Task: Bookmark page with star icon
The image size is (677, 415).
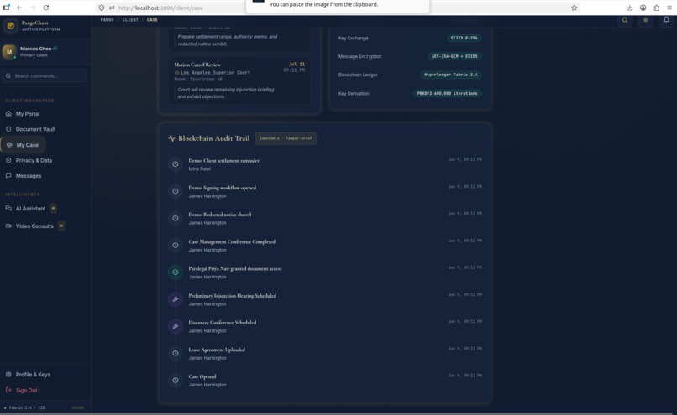Action: [x=575, y=8]
